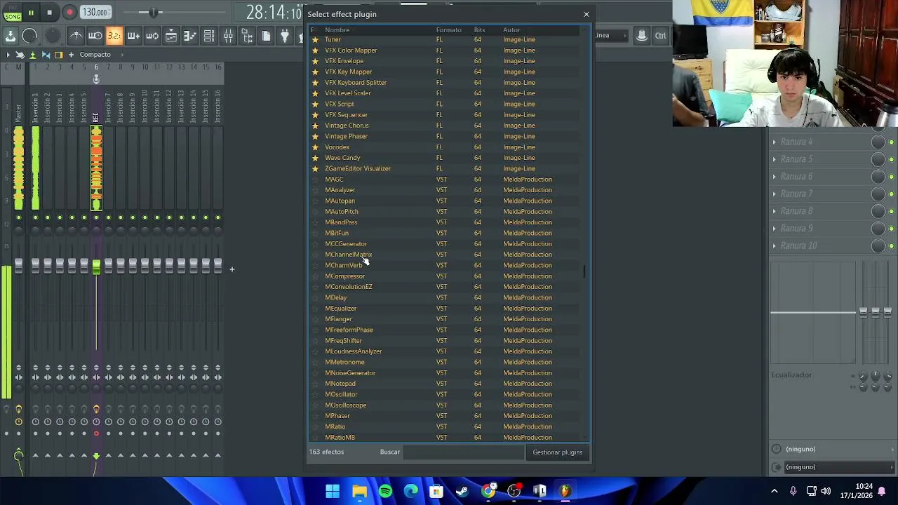Select mixer track 6 number label
This screenshot has height=505, width=898.
(x=96, y=67)
